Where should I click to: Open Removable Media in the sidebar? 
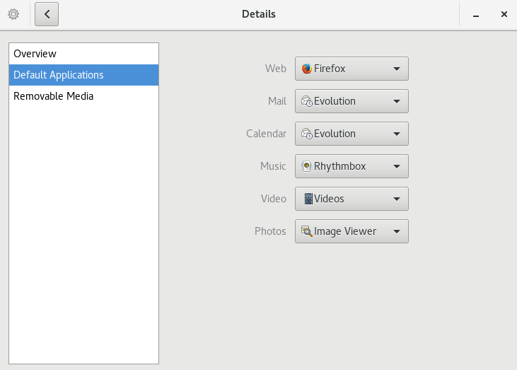pyautogui.click(x=54, y=96)
